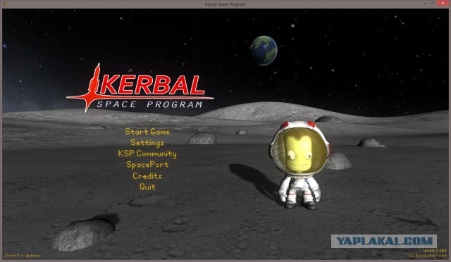Click the Kerbal Space Program logo
Viewport: 451px width, 262px height.
click(x=140, y=88)
